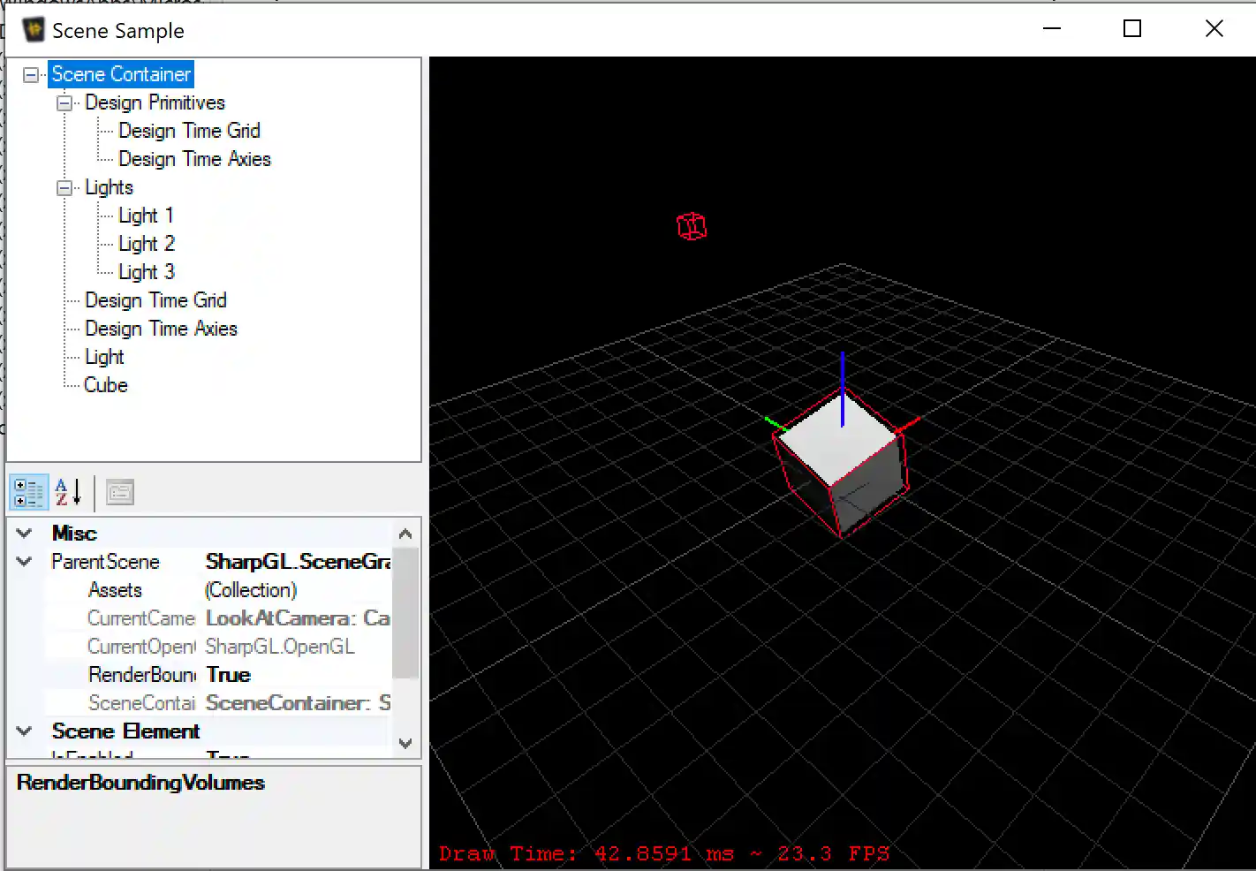The image size is (1256, 871).
Task: Collapse the Misc property category
Action: pyautogui.click(x=25, y=534)
